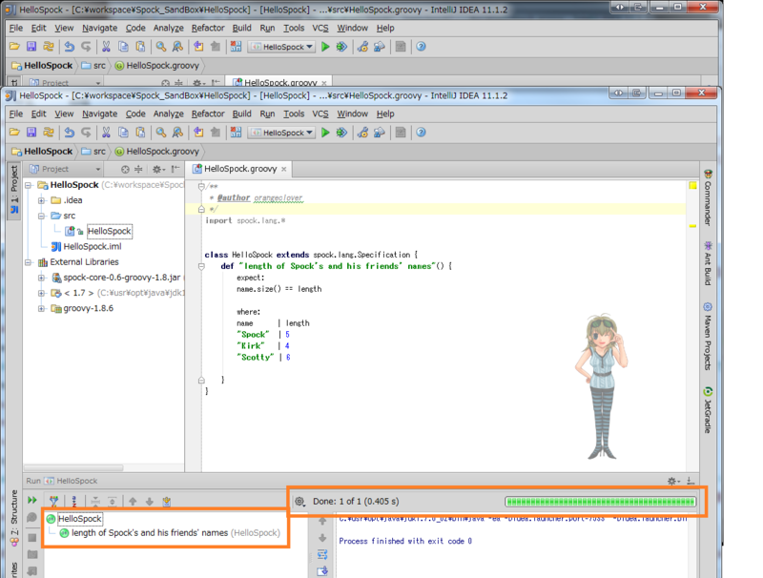
Task: Open the Maven Projects side panel
Action: coord(708,338)
